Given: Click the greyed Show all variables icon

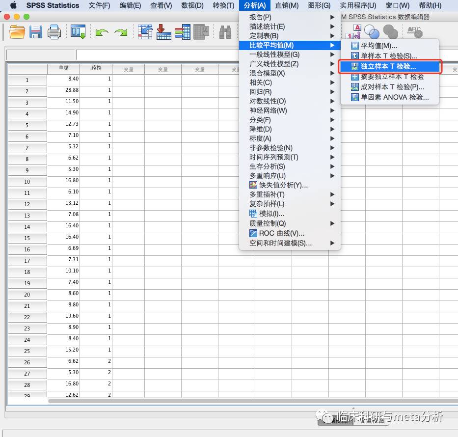Looking at the screenshot, I should point(391,32).
